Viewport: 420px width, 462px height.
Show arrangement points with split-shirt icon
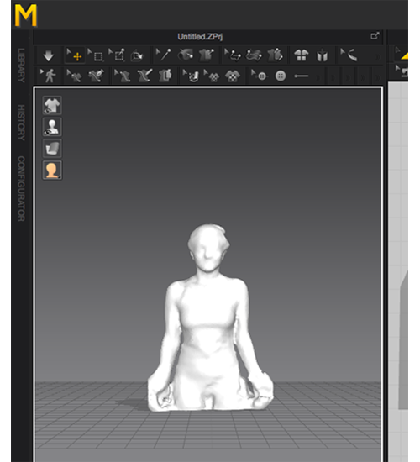pyautogui.click(x=302, y=55)
